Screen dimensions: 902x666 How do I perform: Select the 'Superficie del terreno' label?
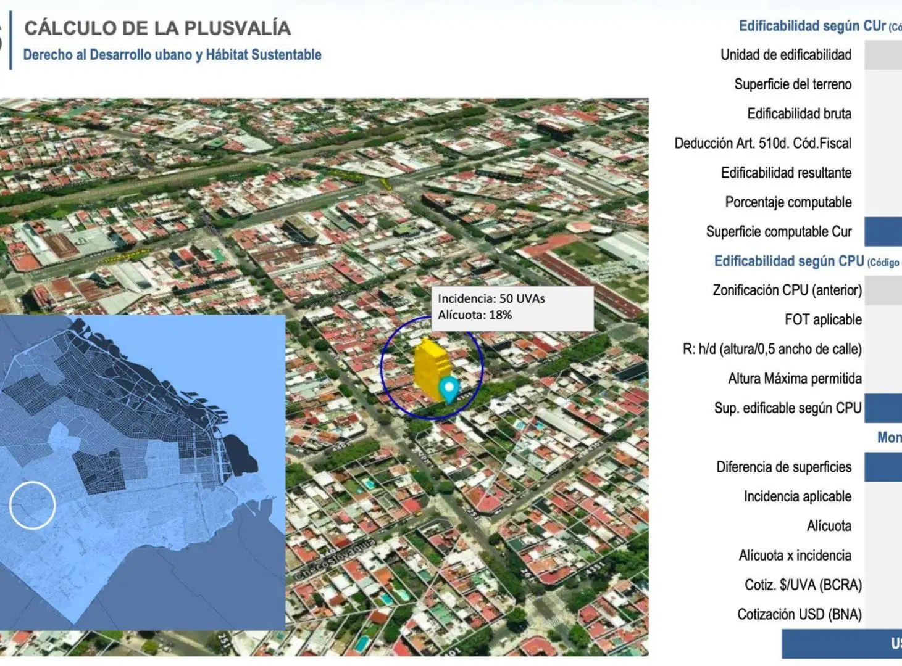tap(793, 84)
